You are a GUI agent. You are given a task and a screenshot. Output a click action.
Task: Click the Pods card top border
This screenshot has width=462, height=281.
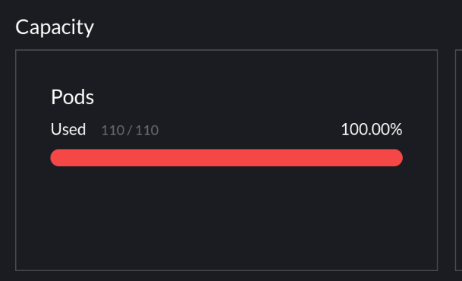(x=227, y=50)
